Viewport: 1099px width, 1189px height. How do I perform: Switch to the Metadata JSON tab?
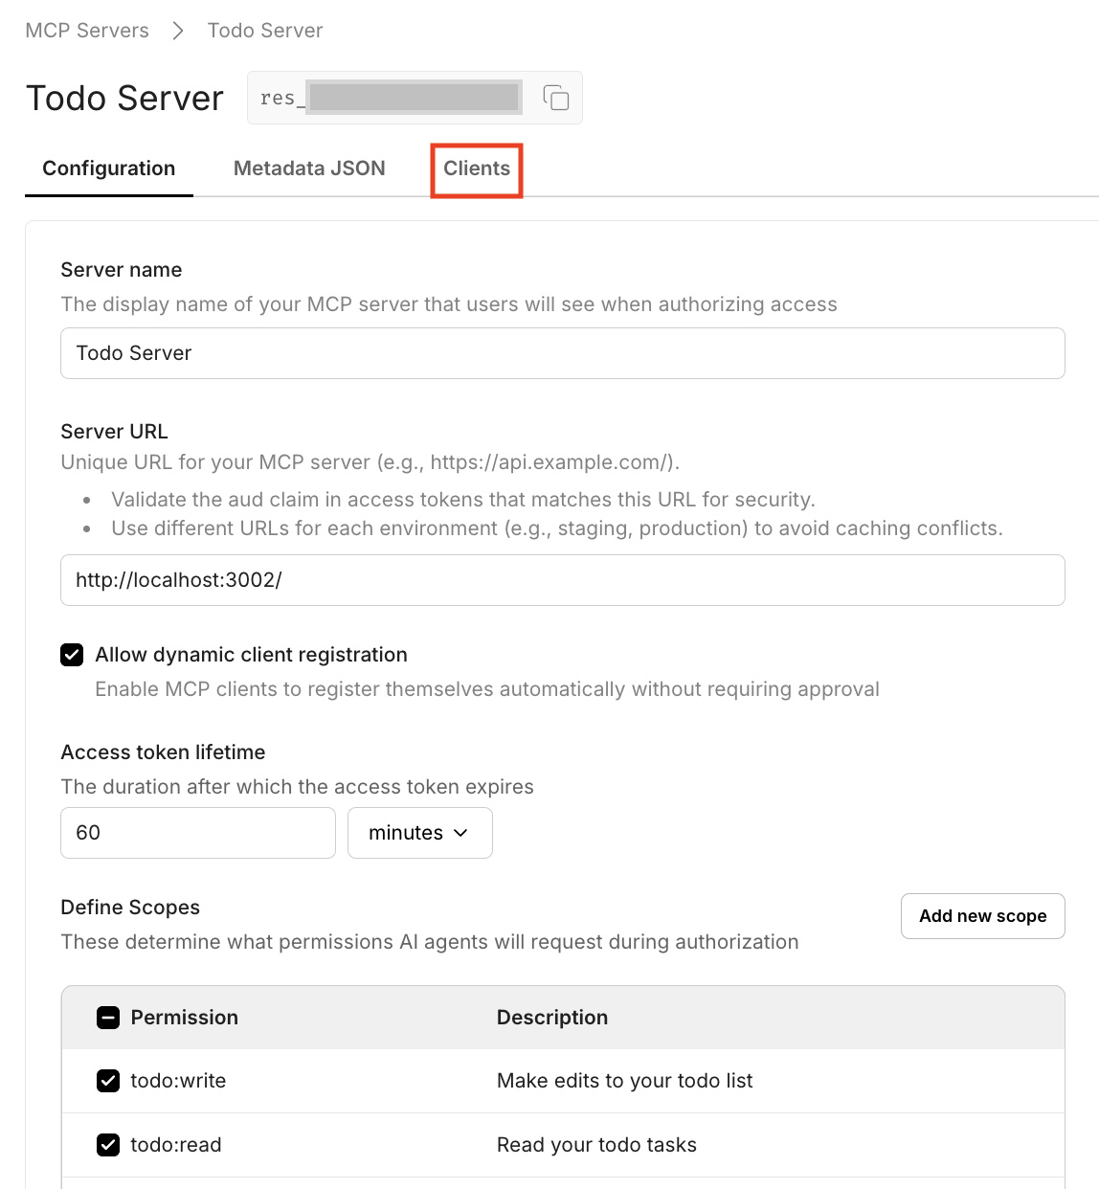pos(308,168)
